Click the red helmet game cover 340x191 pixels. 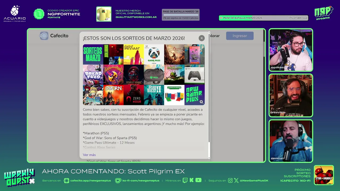pyautogui.click(x=134, y=75)
